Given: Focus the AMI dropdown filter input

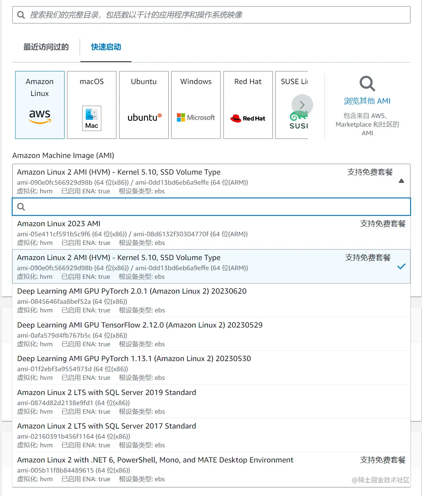Looking at the screenshot, I should click(211, 207).
